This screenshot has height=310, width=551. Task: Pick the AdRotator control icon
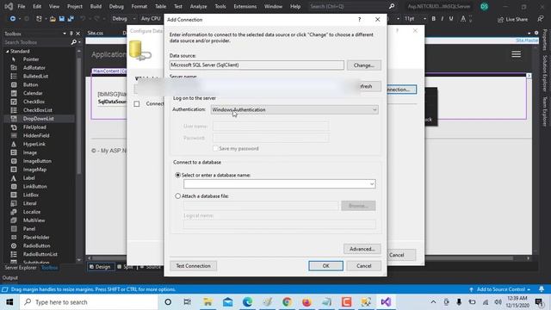(14, 68)
